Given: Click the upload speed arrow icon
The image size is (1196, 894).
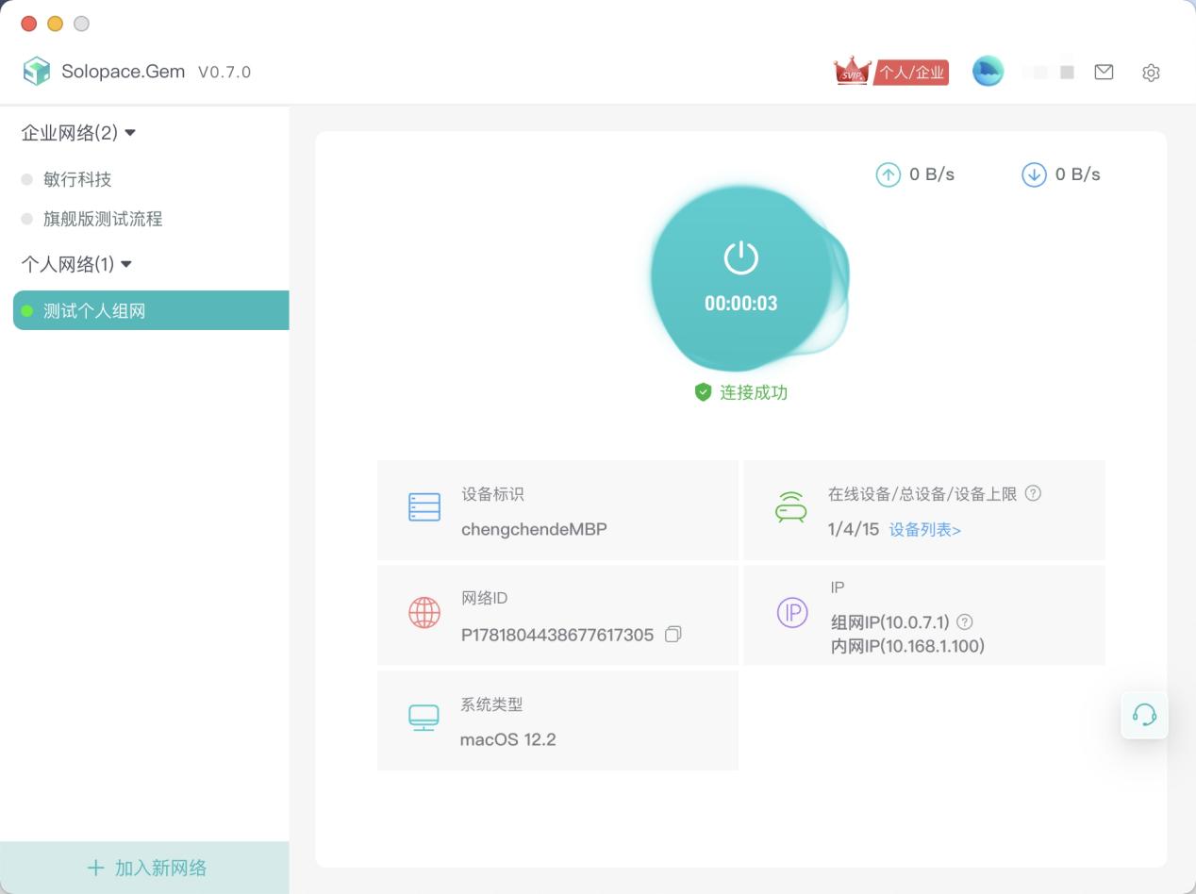Looking at the screenshot, I should (x=888, y=174).
